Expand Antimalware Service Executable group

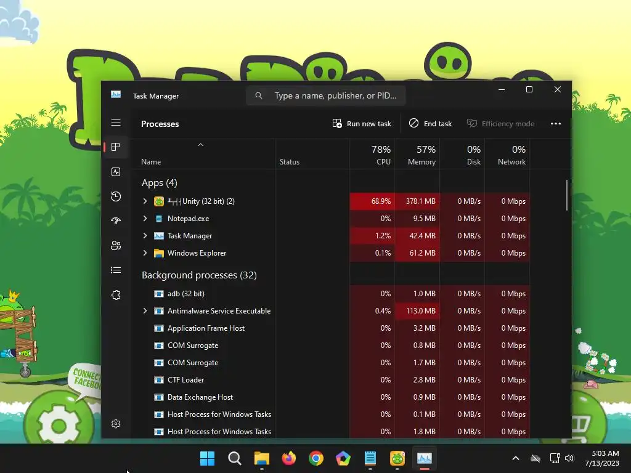(x=145, y=311)
